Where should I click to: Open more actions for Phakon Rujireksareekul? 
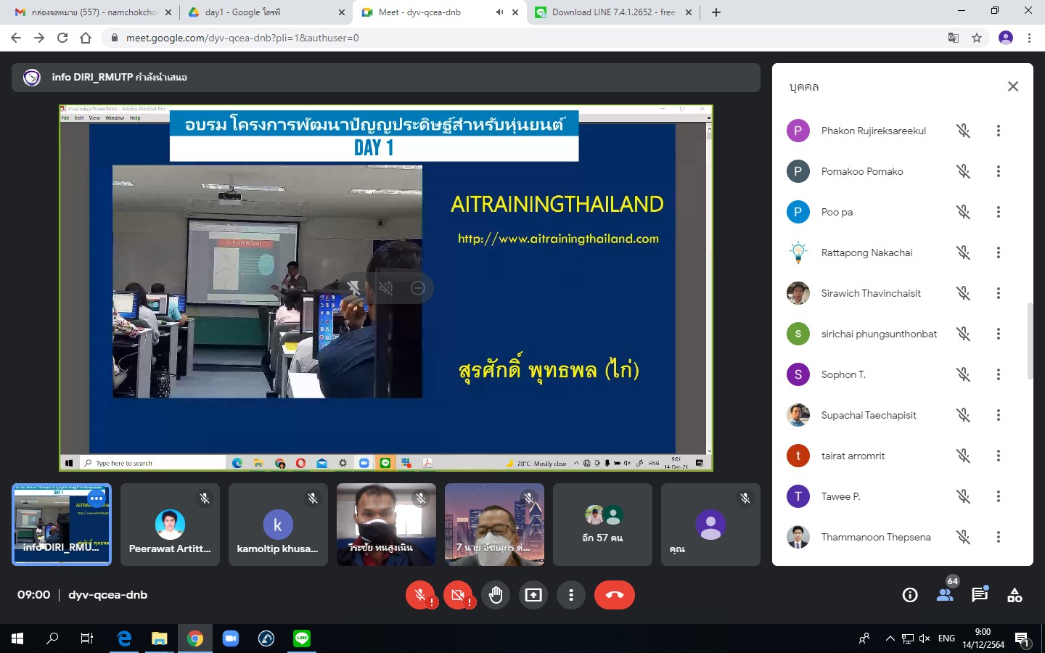pyautogui.click(x=999, y=131)
